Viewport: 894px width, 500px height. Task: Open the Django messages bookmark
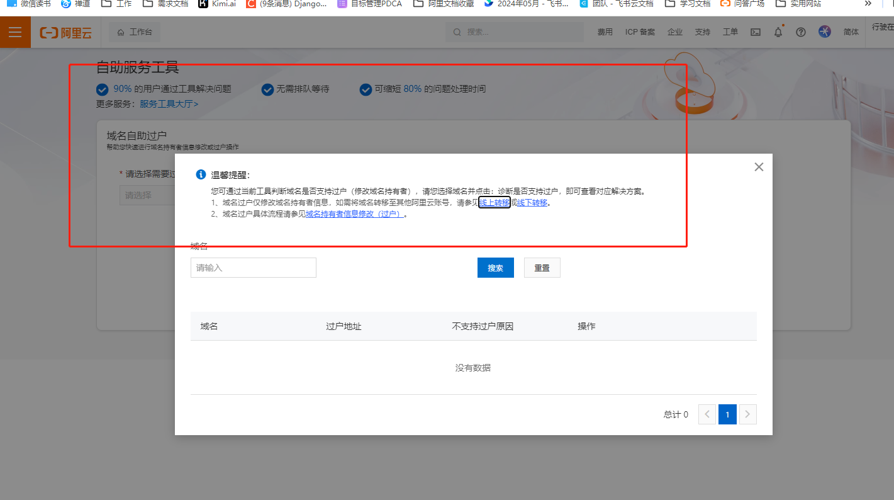pos(286,4)
